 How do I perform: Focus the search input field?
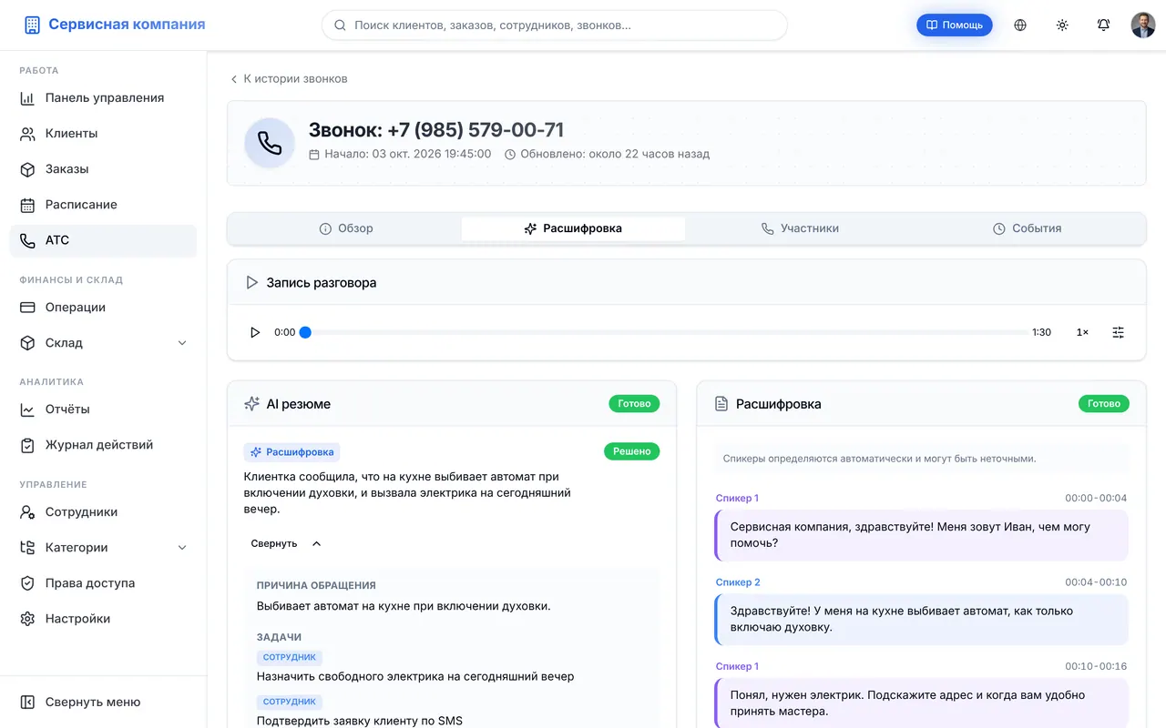click(555, 25)
